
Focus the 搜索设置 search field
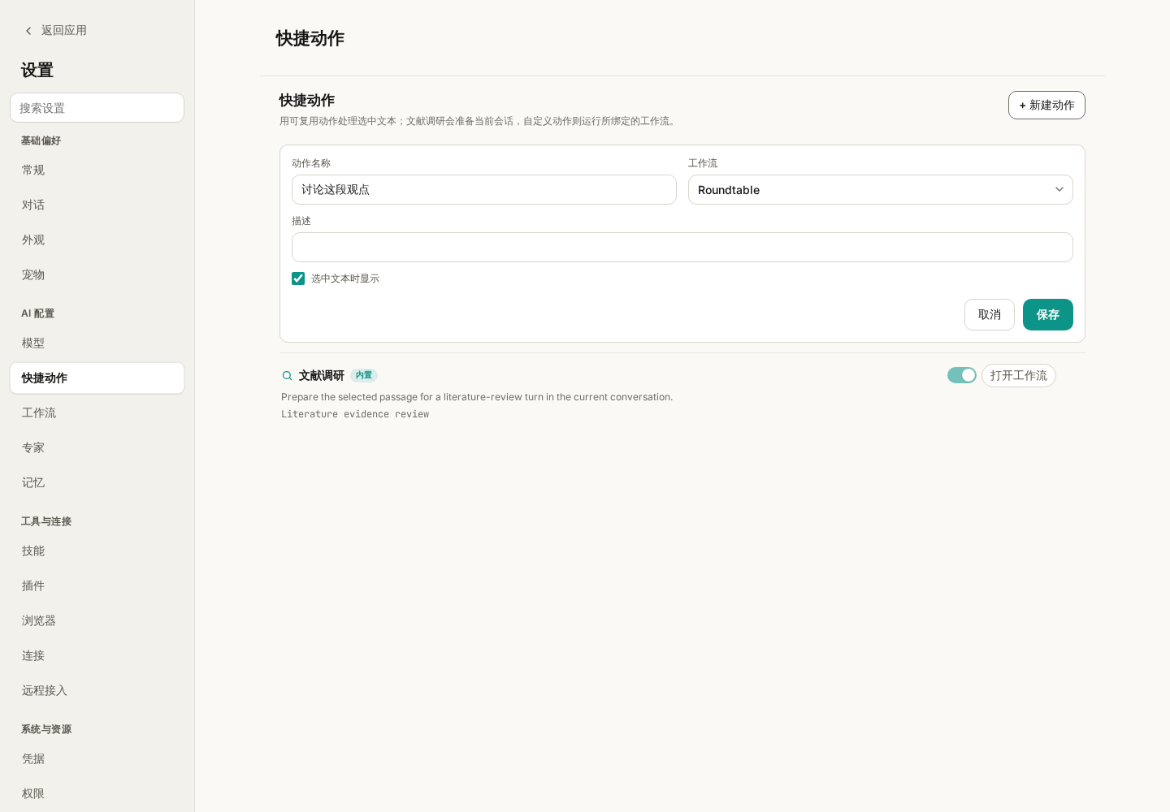pyautogui.click(x=97, y=108)
